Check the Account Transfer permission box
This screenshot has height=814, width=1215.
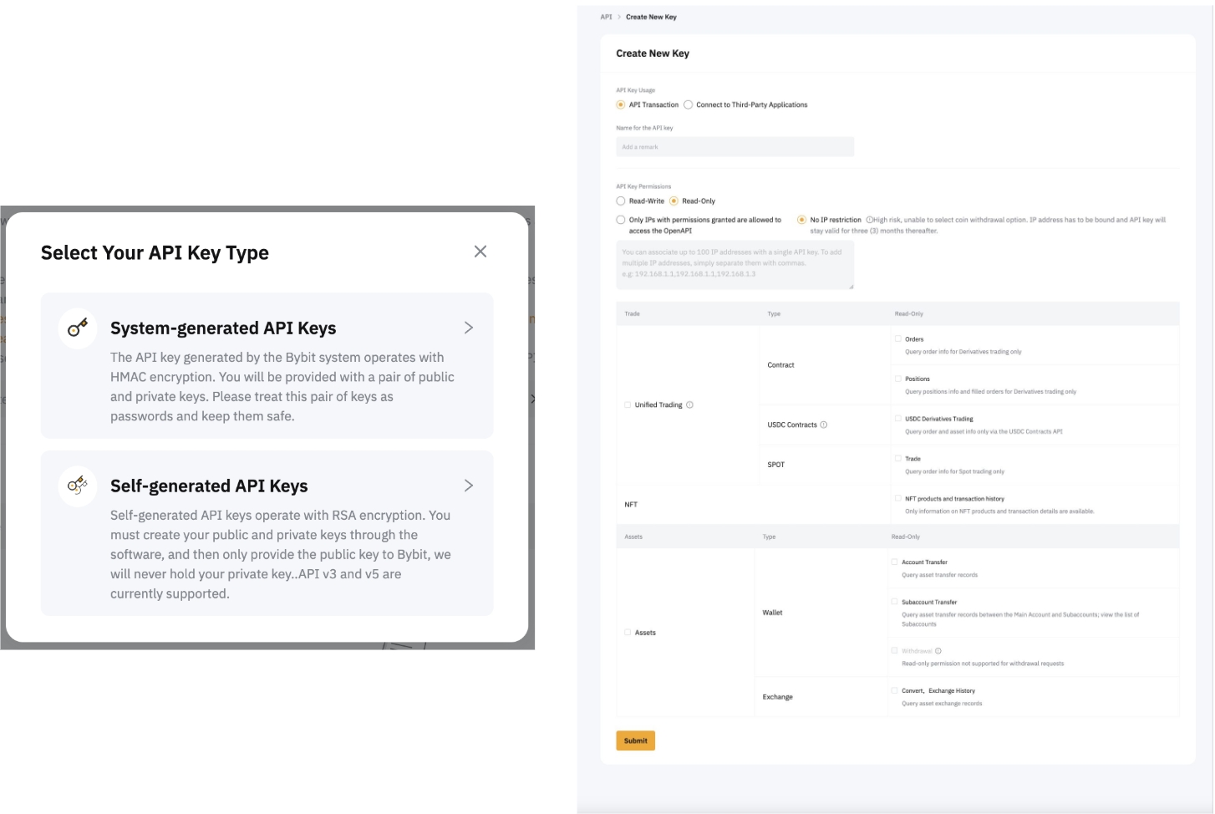(x=894, y=562)
